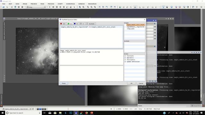This screenshot has width=205, height=115.
Task: Switch to the green G expression tab
Action: [70, 24]
